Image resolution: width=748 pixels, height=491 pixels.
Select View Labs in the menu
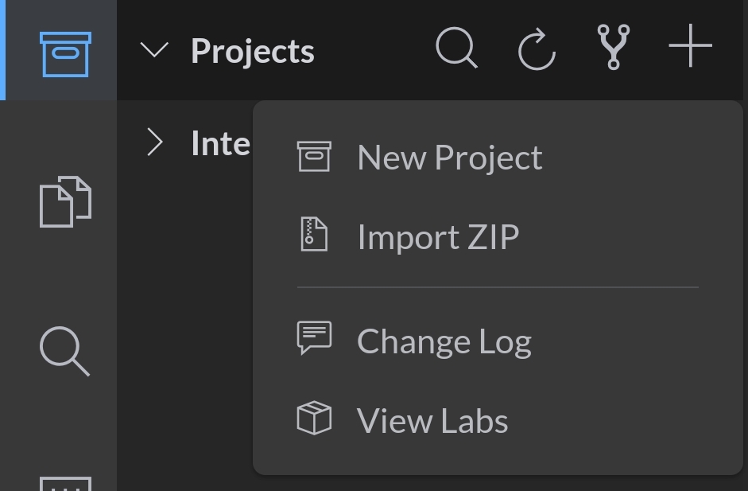point(432,421)
